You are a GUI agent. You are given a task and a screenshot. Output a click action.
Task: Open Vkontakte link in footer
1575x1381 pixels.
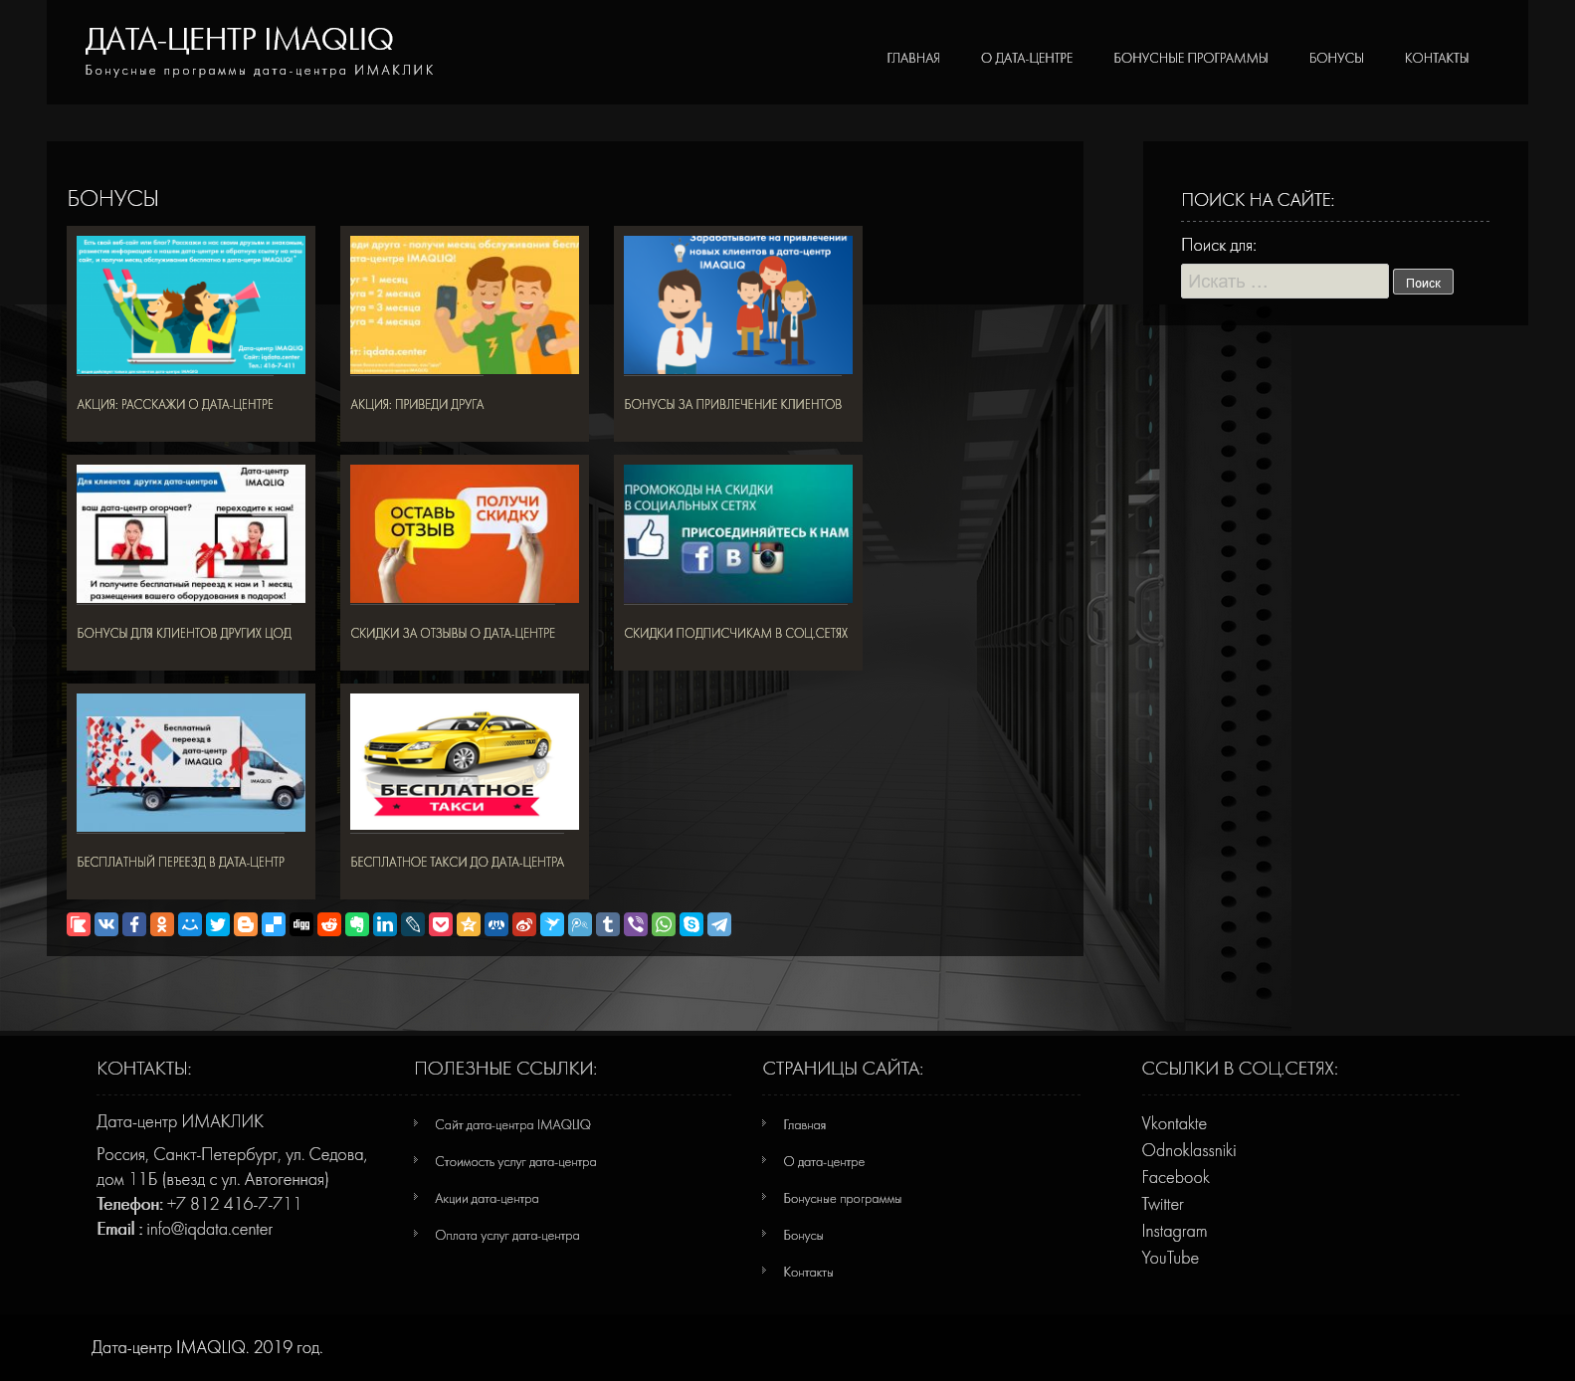tap(1174, 1123)
